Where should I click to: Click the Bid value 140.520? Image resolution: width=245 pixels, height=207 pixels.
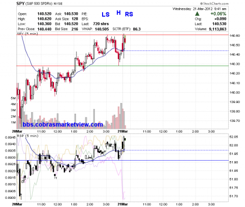coord(71,24)
